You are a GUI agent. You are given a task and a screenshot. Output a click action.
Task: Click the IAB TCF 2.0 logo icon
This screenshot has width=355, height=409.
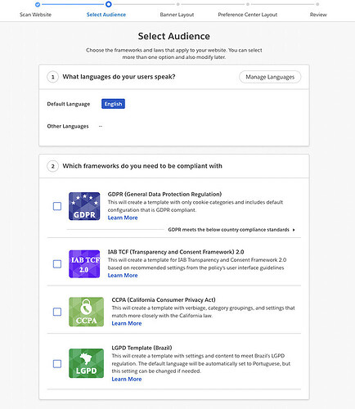click(x=84, y=264)
